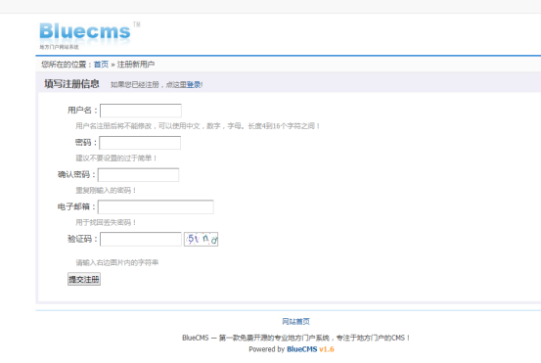
Task: Click the 填写注册信息 heading
Action: (71, 84)
